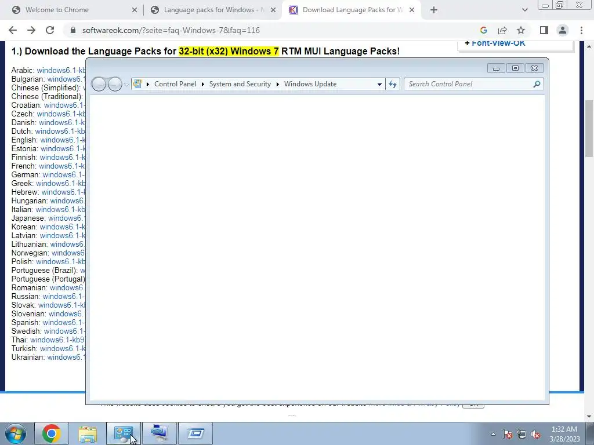Click search magnifier in Control Panel
The width and height of the screenshot is (594, 445).
click(537, 84)
